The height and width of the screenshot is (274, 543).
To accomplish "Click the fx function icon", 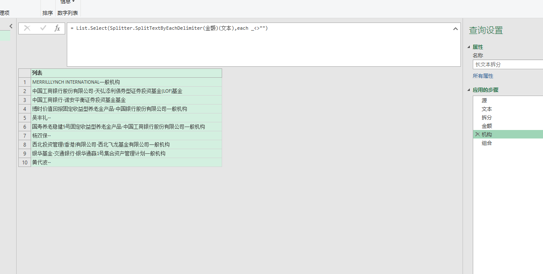I will click(x=57, y=28).
